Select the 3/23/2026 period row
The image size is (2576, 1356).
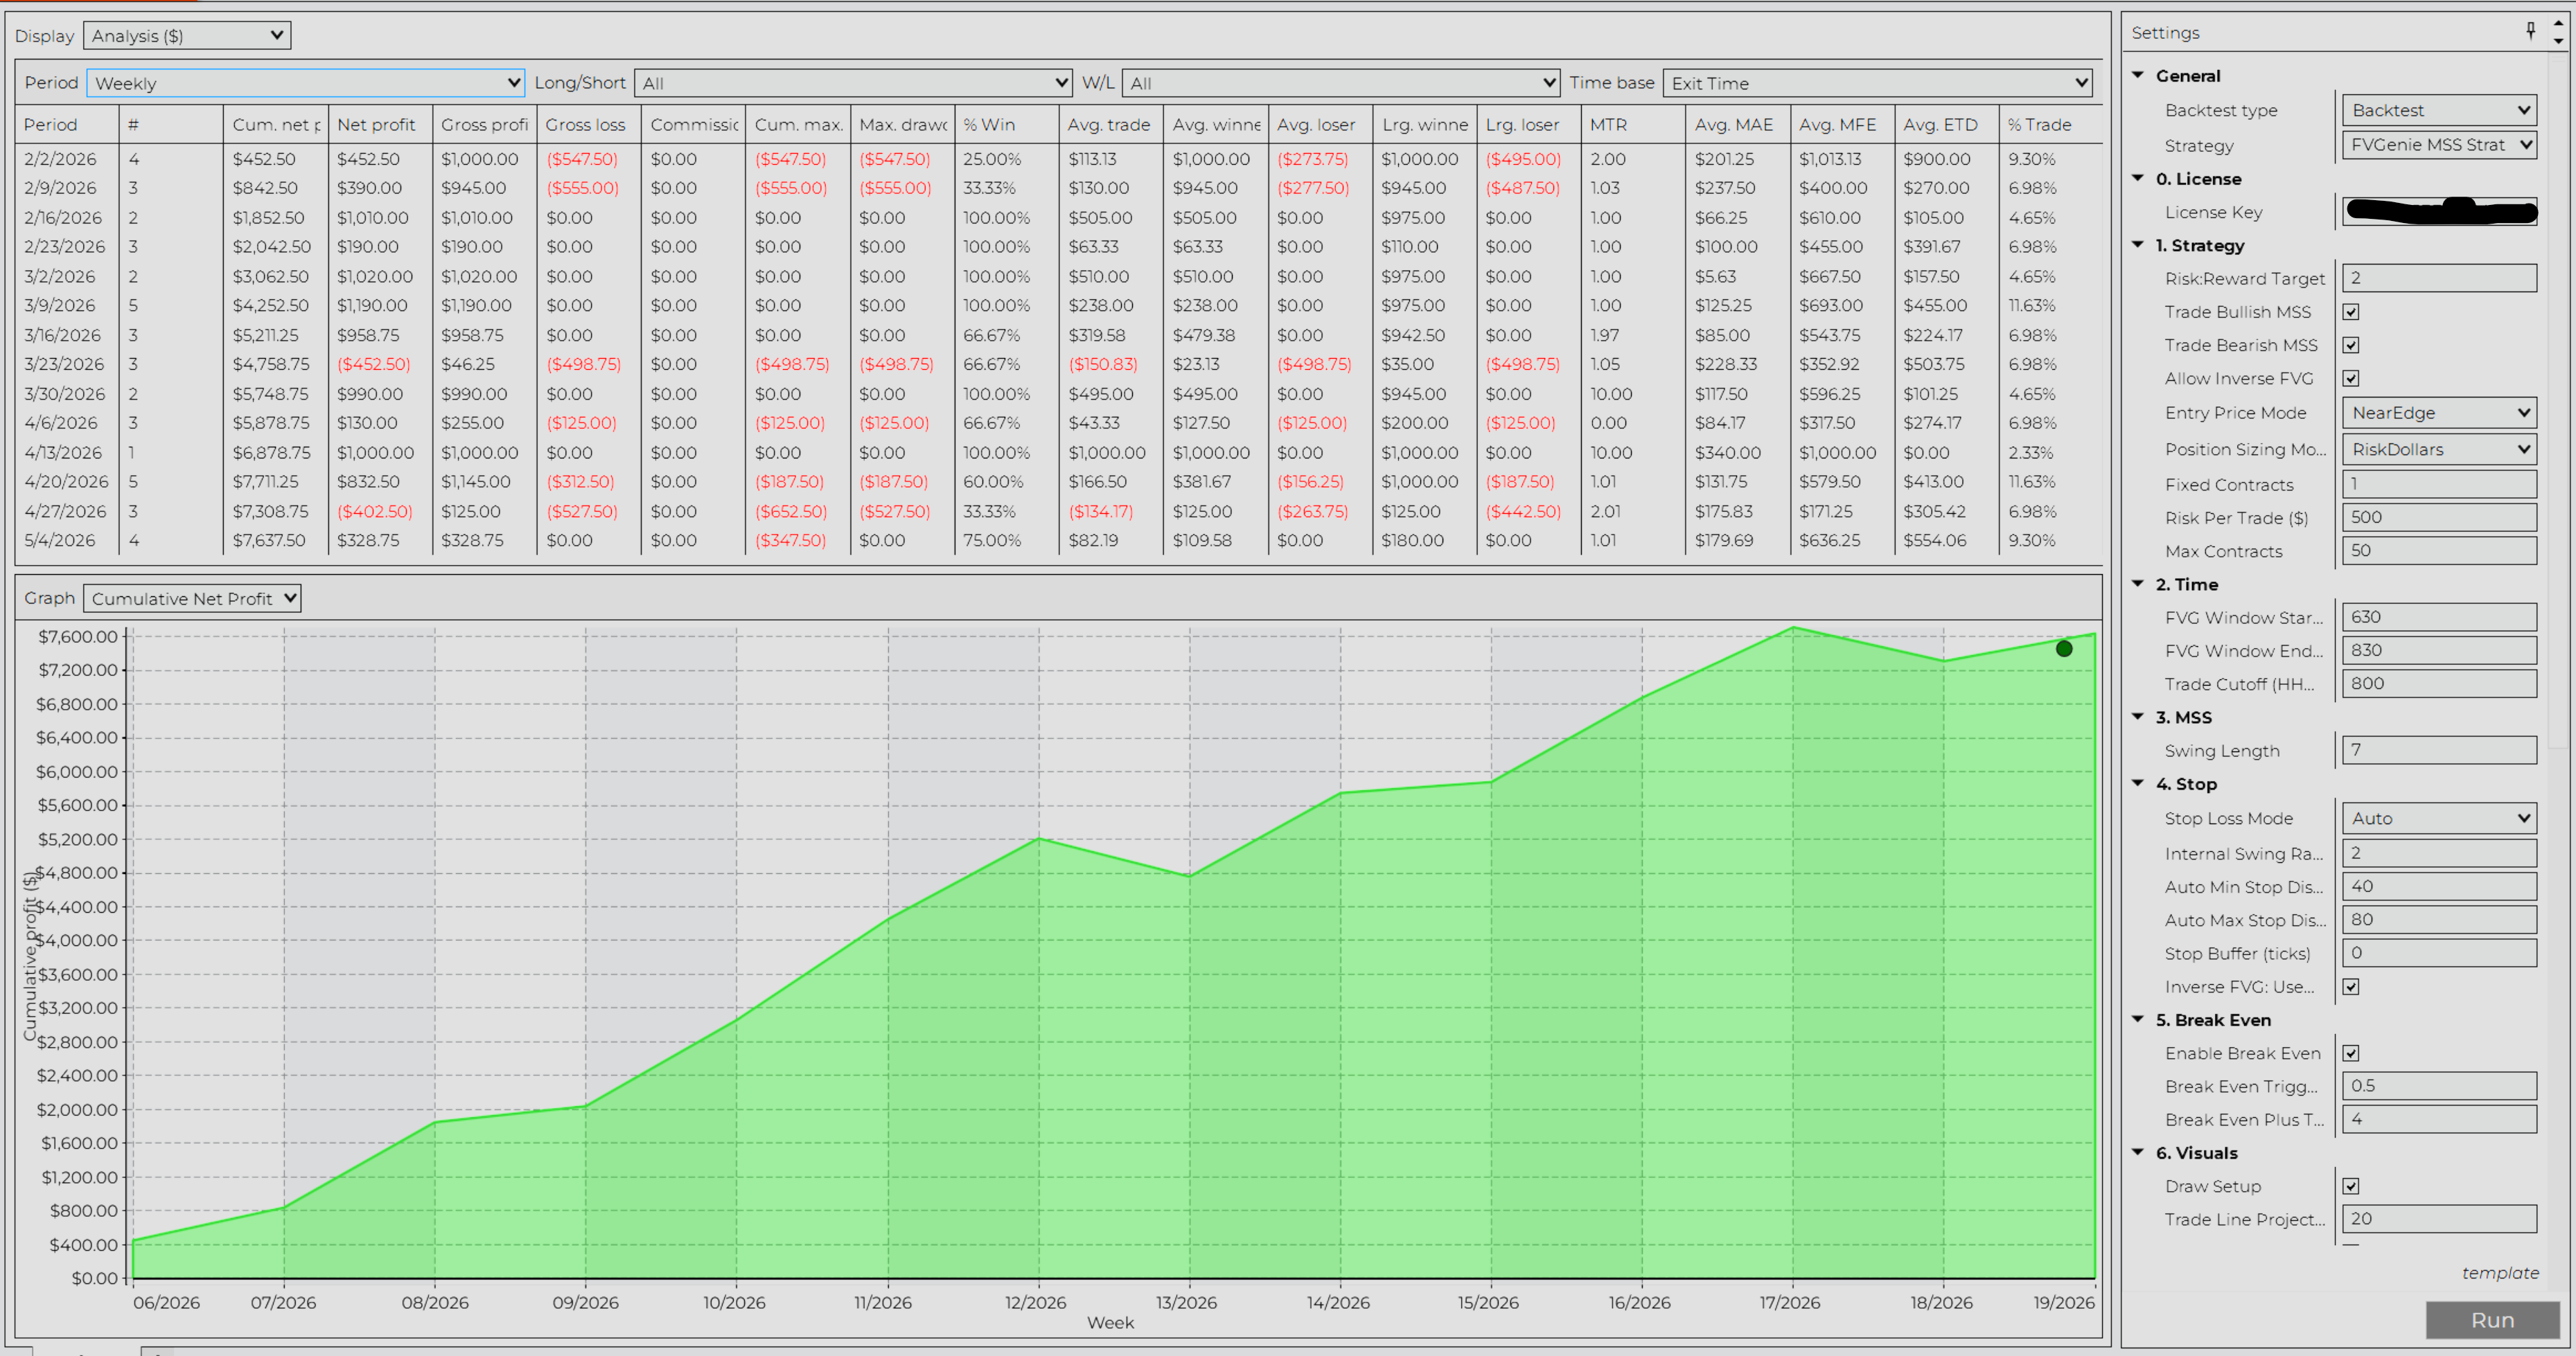point(1058,365)
